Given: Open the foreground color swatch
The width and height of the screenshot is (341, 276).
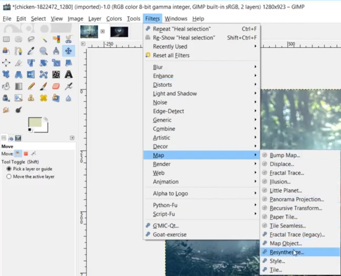Looking at the screenshot, I should pyautogui.click(x=35, y=122).
